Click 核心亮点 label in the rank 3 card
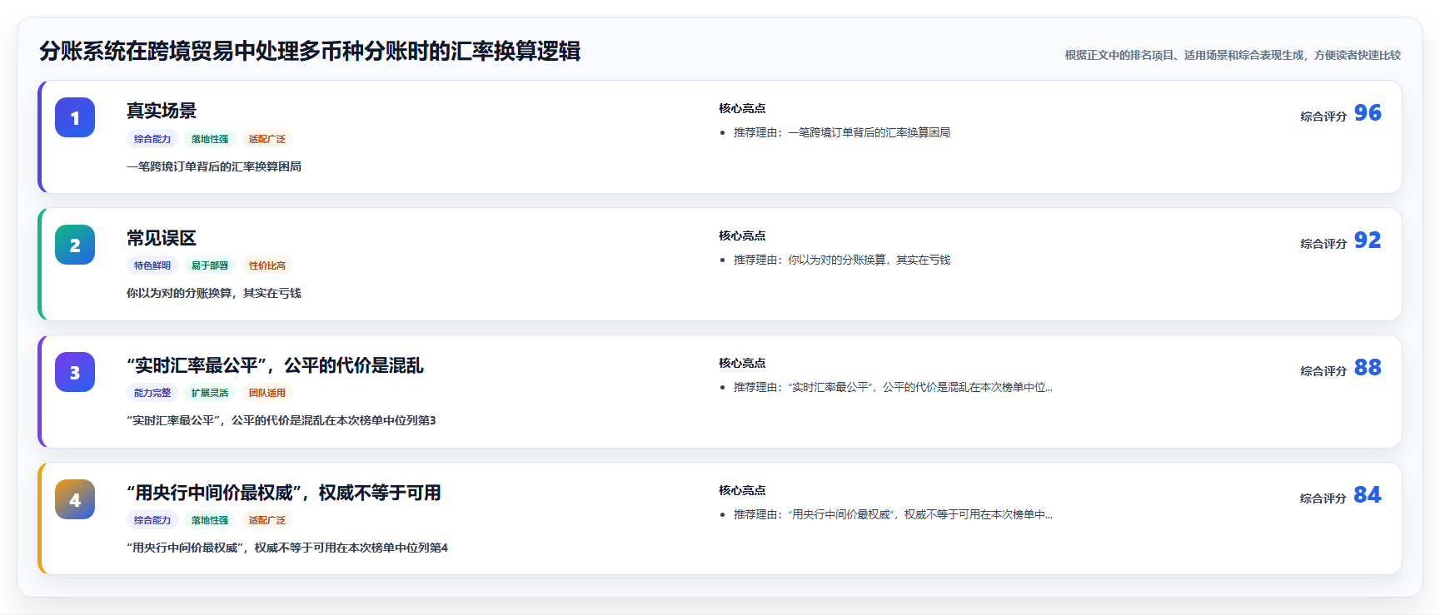Viewport: 1440px width, 615px height. (x=742, y=363)
